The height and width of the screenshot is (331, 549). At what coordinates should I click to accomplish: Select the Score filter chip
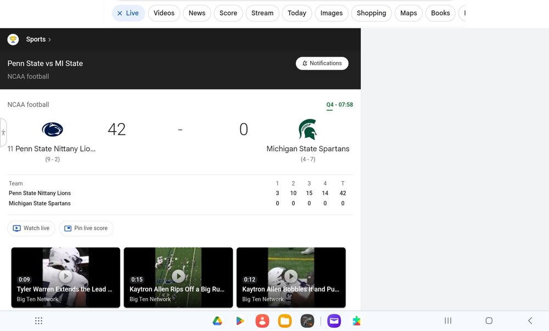(228, 13)
